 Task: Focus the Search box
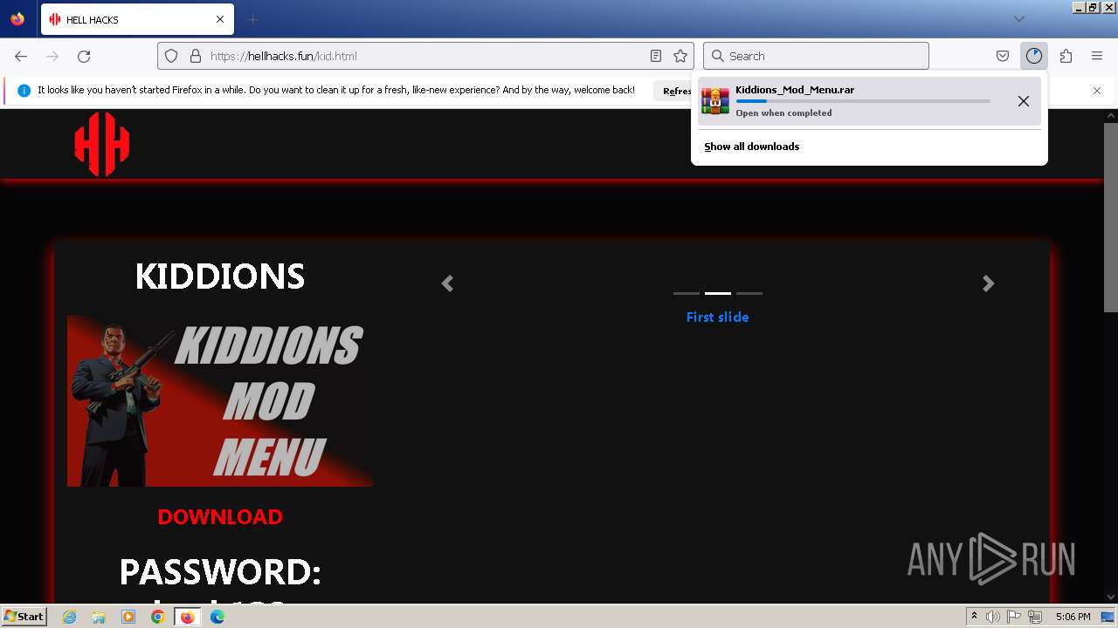816,56
